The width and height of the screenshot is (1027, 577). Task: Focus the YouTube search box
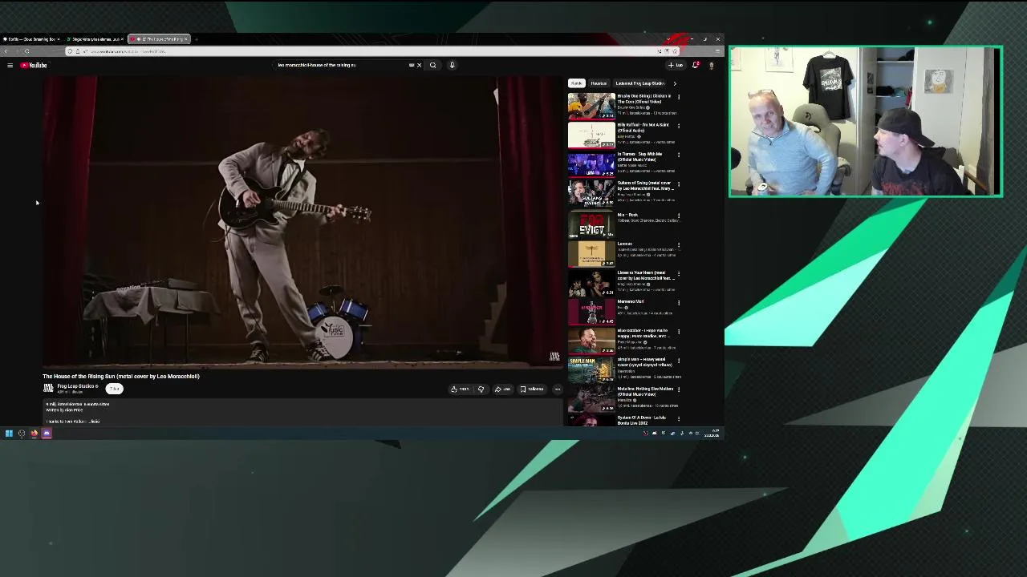pos(345,65)
